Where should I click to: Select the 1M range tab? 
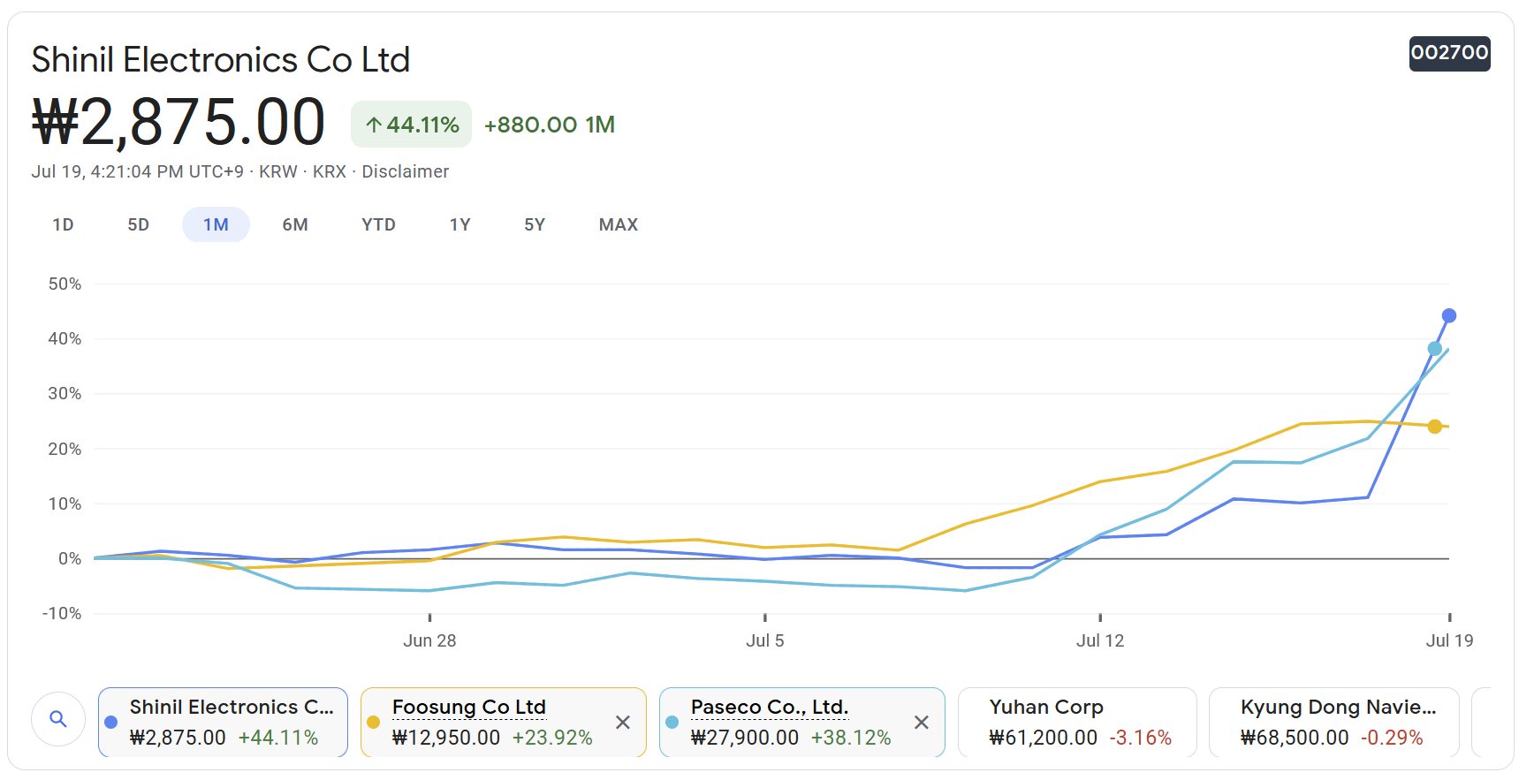click(216, 225)
